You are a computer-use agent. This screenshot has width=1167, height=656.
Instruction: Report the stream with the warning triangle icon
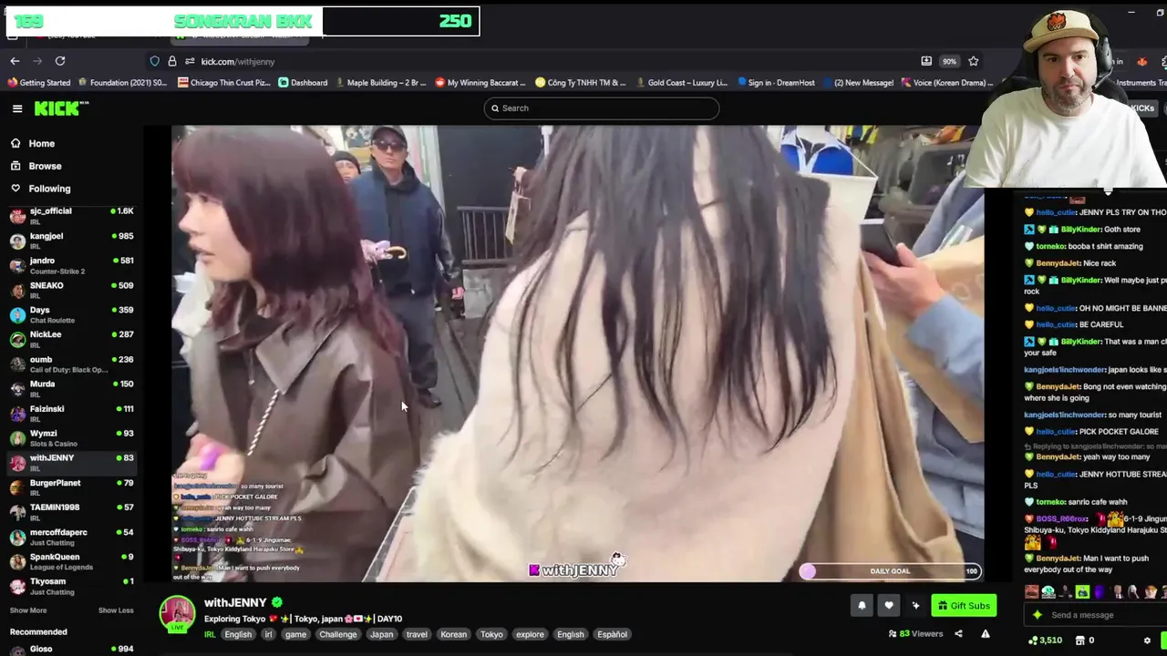click(x=986, y=634)
